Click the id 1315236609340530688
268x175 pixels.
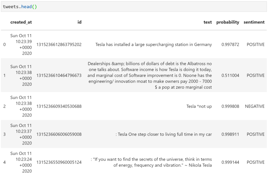59,106
